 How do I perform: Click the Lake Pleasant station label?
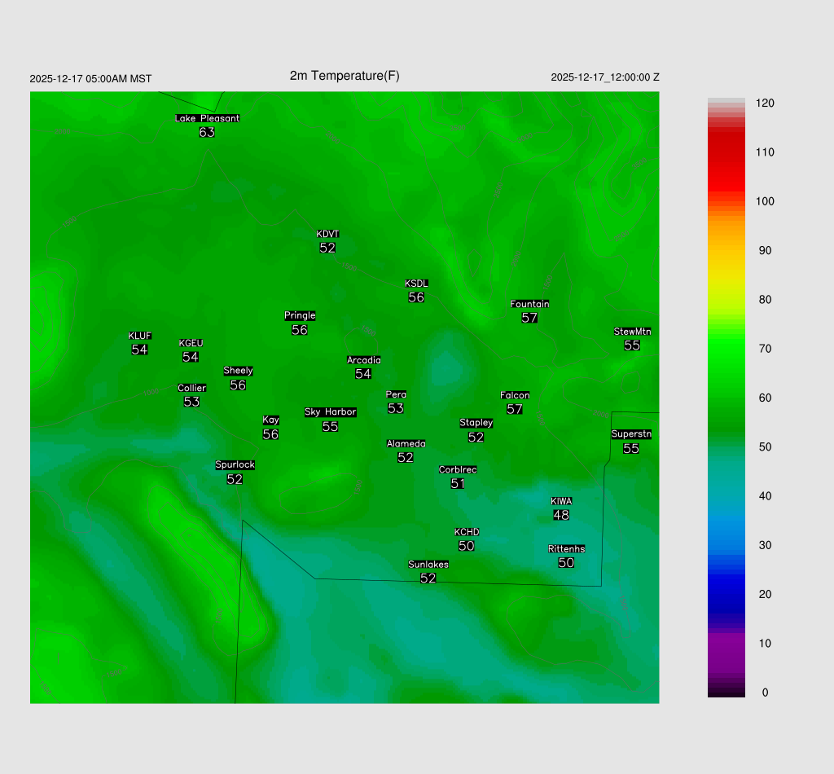(x=207, y=118)
